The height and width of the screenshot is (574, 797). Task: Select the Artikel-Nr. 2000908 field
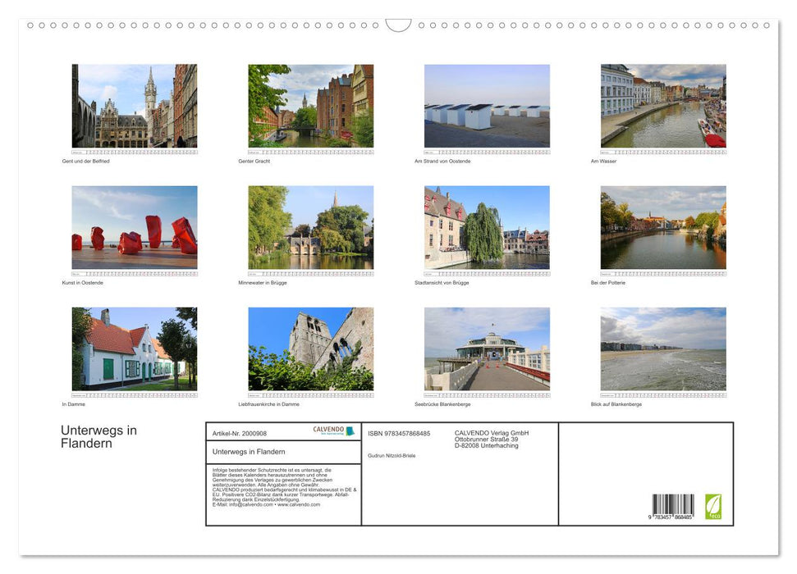[x=240, y=433]
